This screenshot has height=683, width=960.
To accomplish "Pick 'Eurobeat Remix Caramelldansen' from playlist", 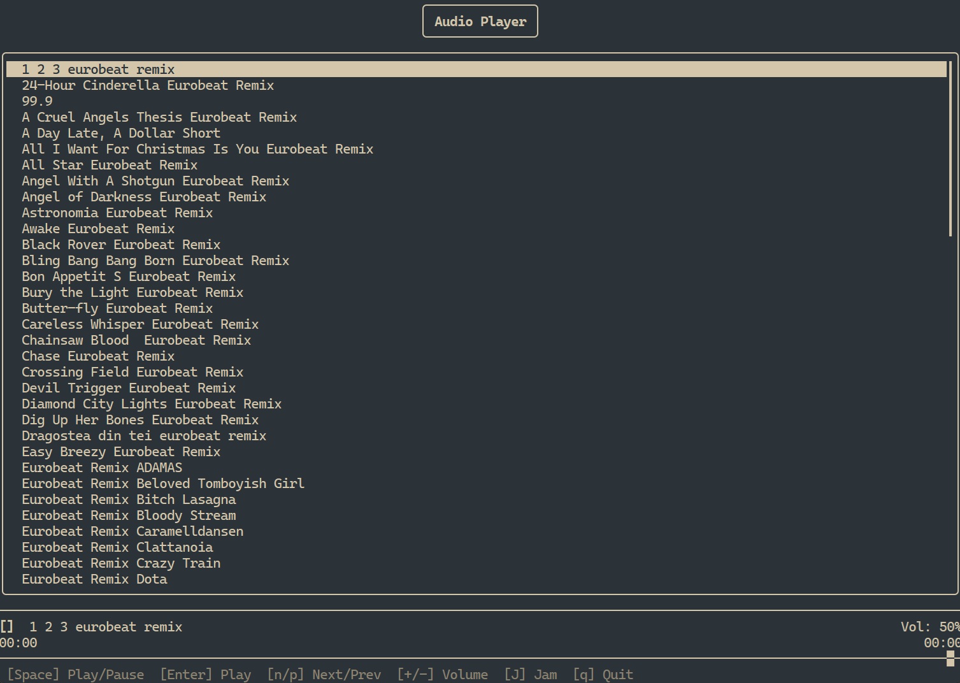I will (x=133, y=531).
